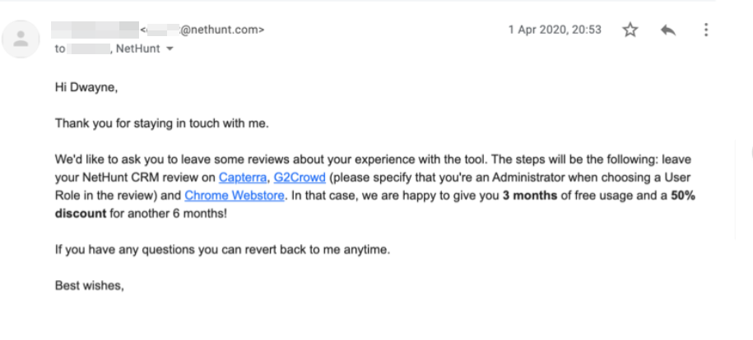This screenshot has height=340, width=753.
Task: Click the 'Hi Dwayne,' greeting text
Action: coord(86,88)
